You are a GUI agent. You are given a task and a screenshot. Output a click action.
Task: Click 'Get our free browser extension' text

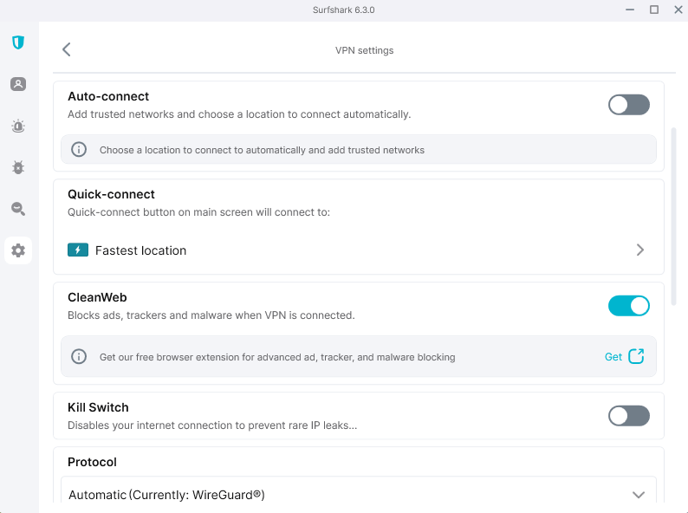277,357
